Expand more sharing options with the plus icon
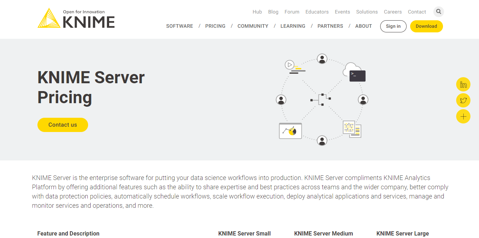 [x=463, y=116]
